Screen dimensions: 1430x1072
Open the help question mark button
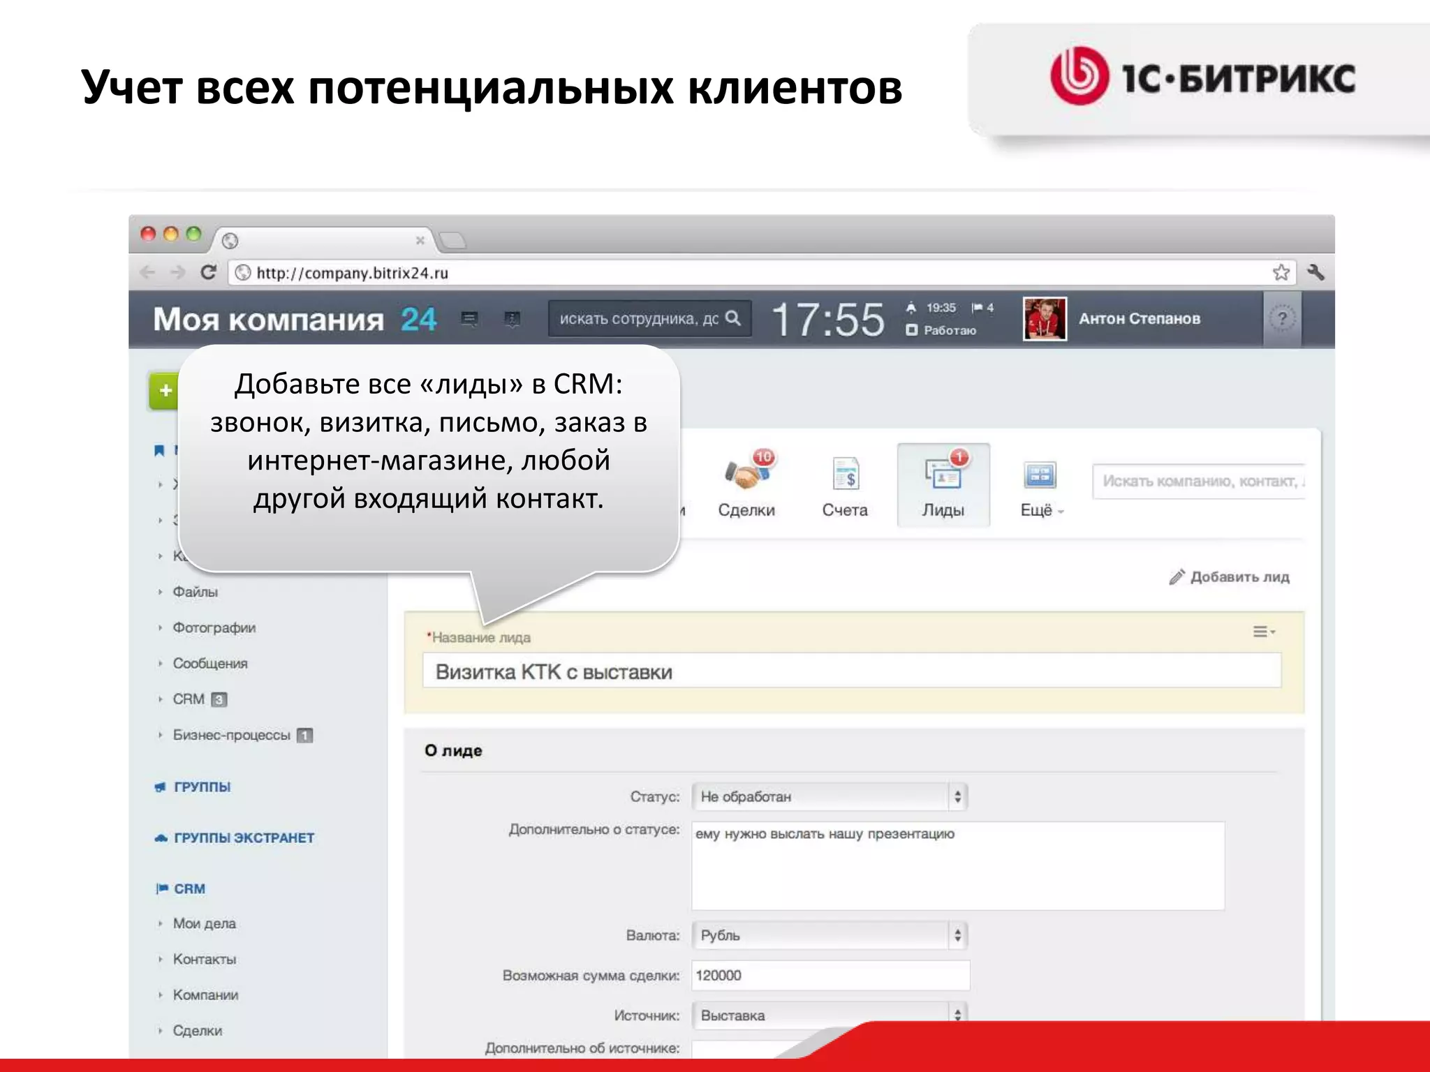(1282, 319)
